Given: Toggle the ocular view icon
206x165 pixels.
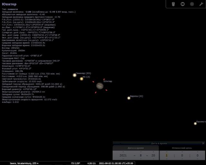Looking at the screenshot, I should [173, 4].
